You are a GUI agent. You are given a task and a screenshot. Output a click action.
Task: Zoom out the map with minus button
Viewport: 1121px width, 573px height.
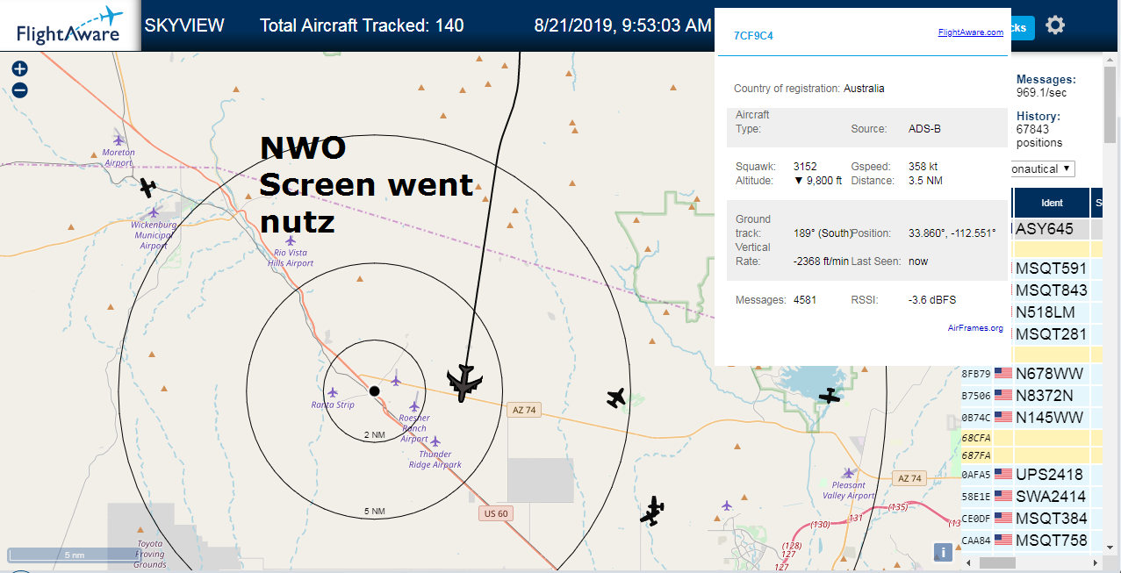point(19,90)
